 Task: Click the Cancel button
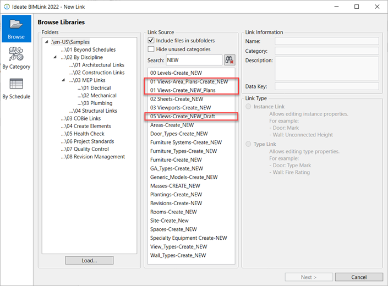point(359,277)
